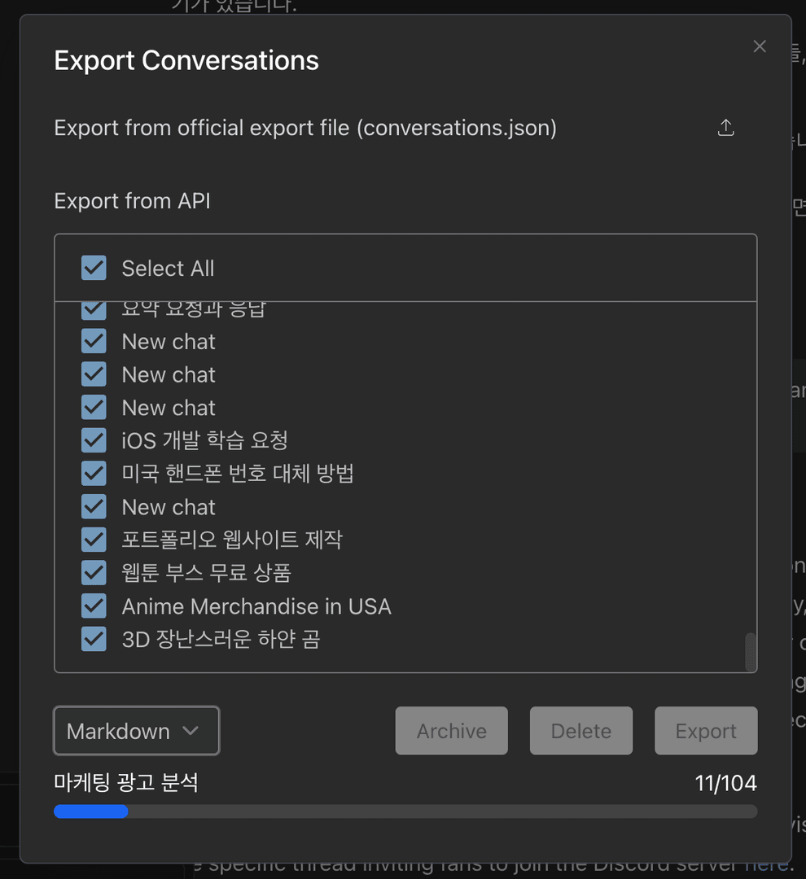The width and height of the screenshot is (806, 879).
Task: Click the chevron arrow in the Markdown selector
Action: pos(191,731)
